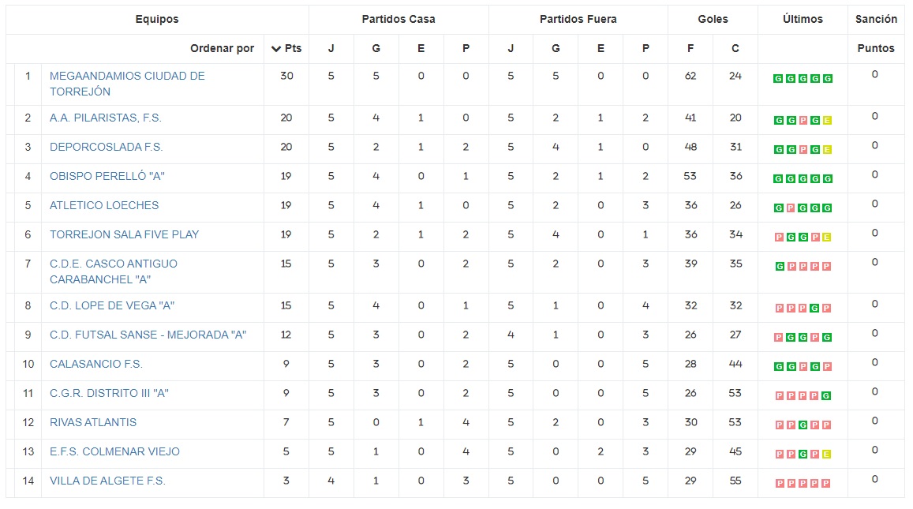Open OBISPO PERELLÓ "A" team page
The image size is (913, 509).
pos(107,176)
